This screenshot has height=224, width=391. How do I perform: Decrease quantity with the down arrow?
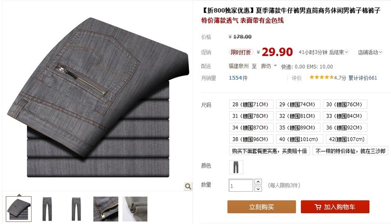(258, 189)
